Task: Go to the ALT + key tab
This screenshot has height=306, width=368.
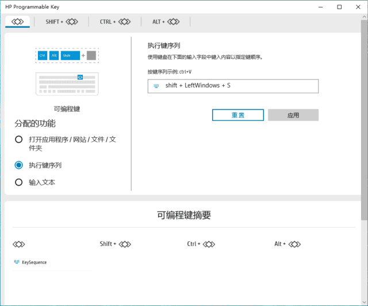Action: [x=166, y=22]
